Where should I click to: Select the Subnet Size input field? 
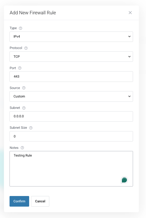pos(71,136)
